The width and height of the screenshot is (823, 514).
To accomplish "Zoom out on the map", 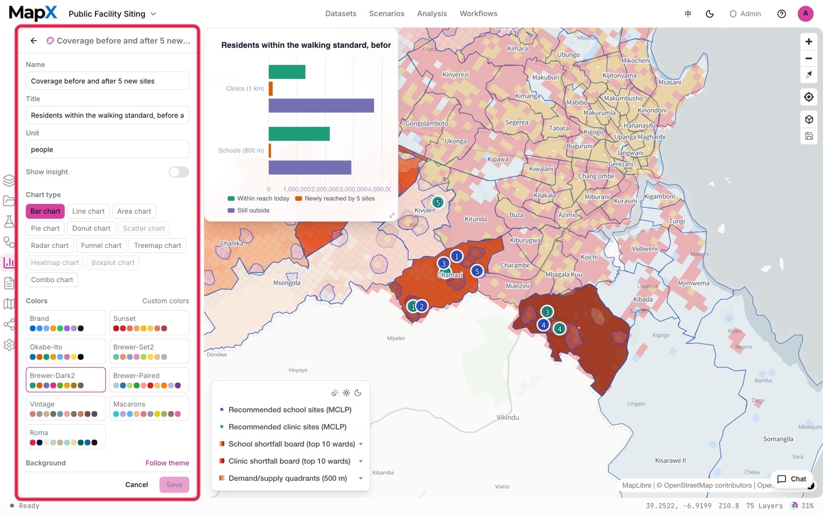I will tap(809, 58).
